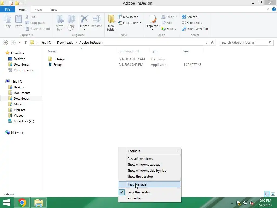This screenshot has width=277, height=208.
Task: Show hidden tray icons arrow
Action: 232,203
